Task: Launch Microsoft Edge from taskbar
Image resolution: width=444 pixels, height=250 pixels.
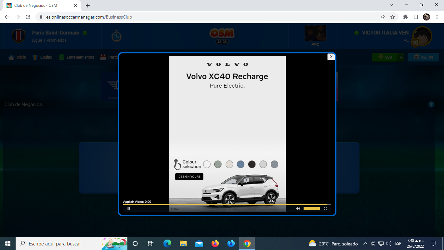Action: pyautogui.click(x=167, y=243)
